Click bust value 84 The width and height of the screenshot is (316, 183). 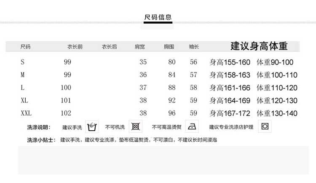point(172,75)
